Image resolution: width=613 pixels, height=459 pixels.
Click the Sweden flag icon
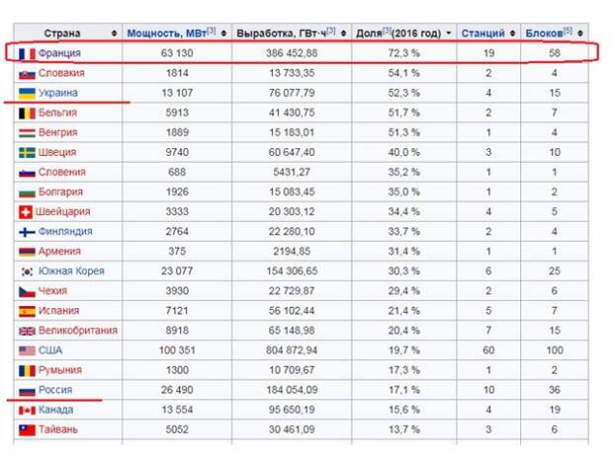27,153
